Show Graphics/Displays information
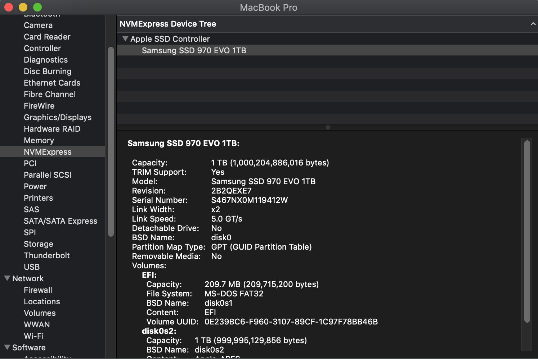 58,117
